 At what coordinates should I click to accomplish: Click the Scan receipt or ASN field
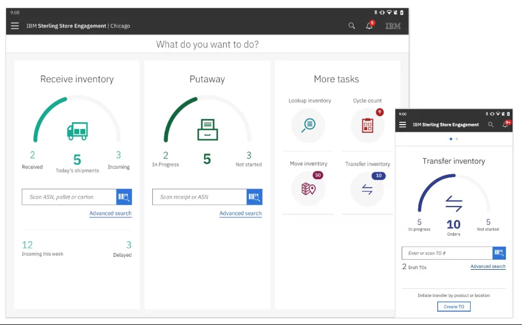point(199,197)
